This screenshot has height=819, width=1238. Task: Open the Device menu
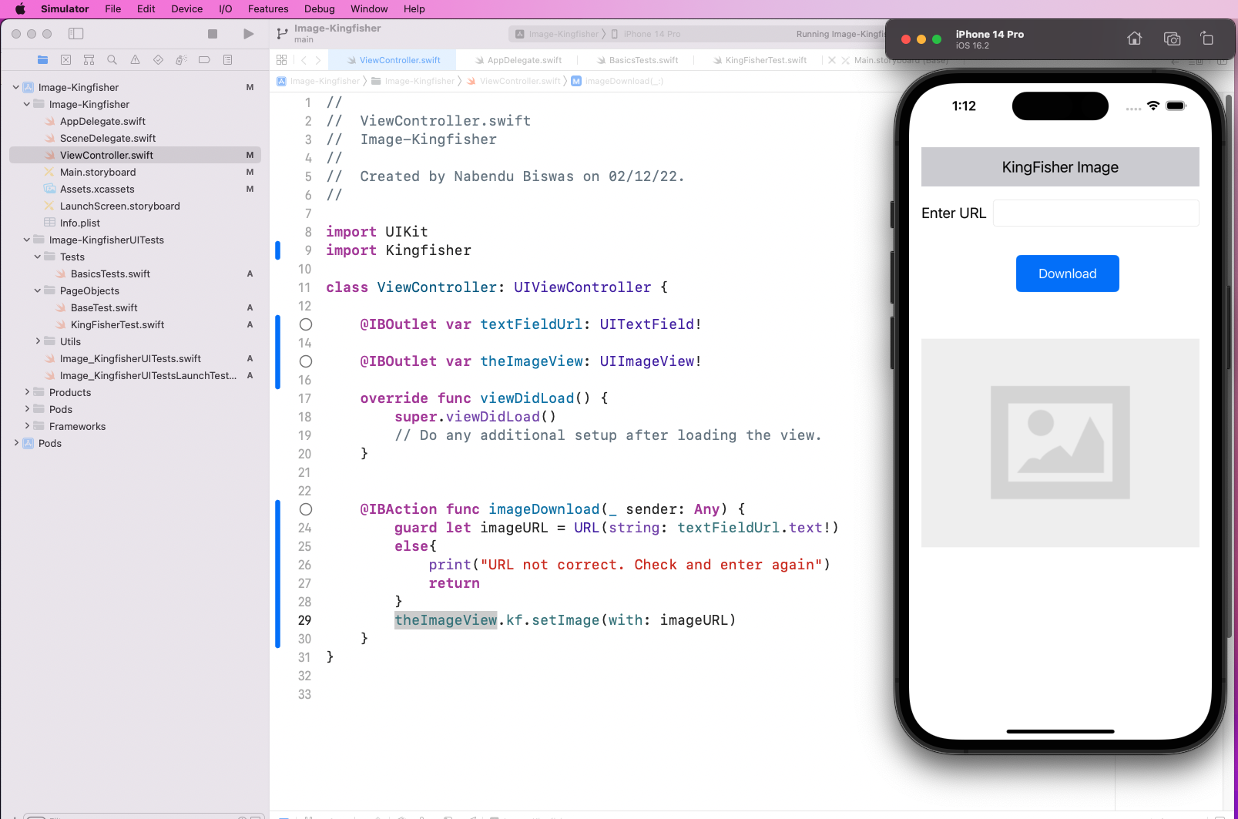coord(187,9)
